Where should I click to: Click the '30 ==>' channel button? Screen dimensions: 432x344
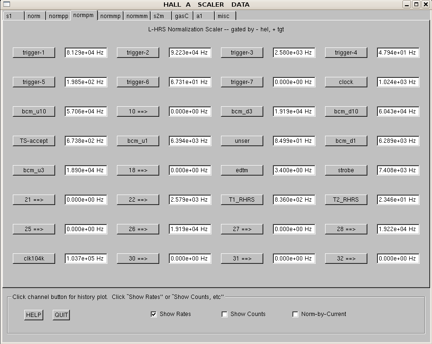138,259
